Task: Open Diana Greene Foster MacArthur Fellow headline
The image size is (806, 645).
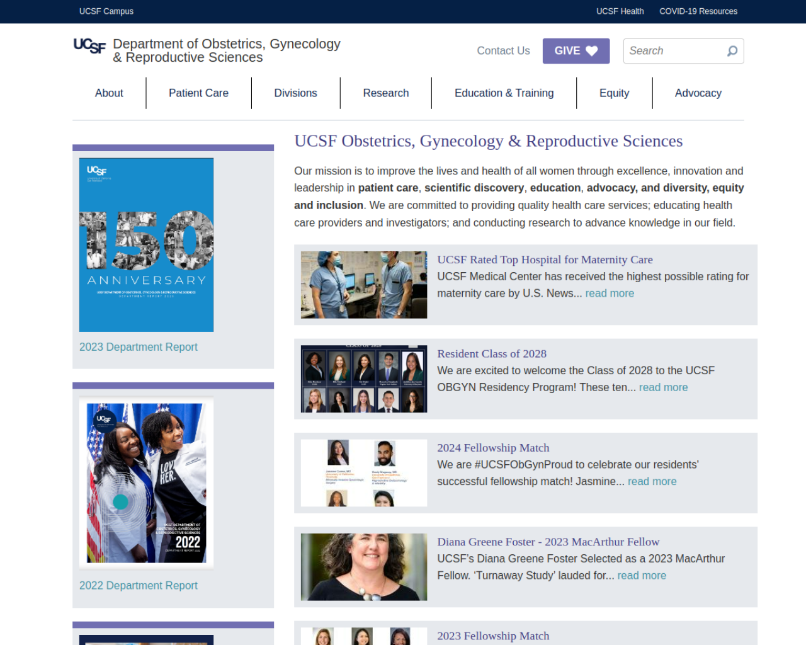Action: [x=548, y=542]
